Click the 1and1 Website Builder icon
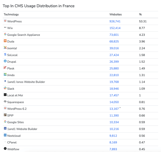 click(5, 128)
